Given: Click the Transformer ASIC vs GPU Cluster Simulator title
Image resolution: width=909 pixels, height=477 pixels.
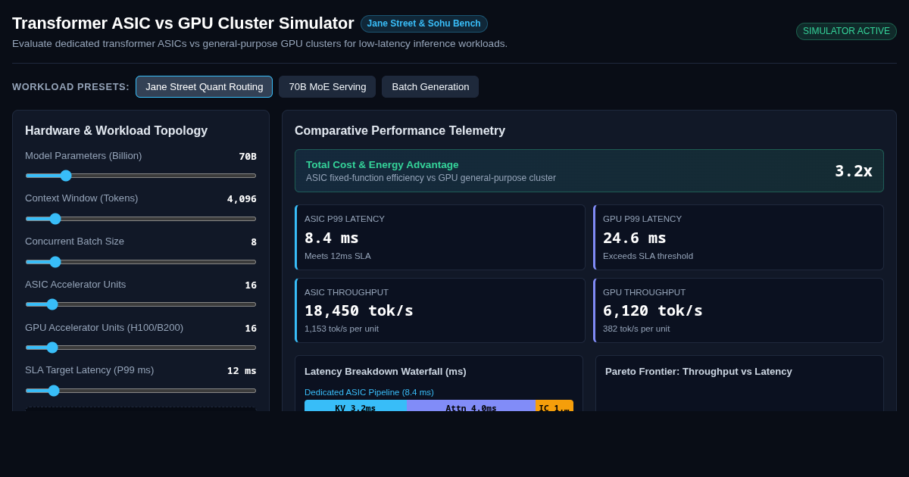Looking at the screenshot, I should pos(183,23).
